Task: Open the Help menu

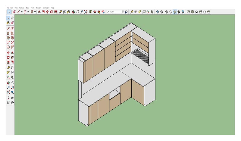Action: point(52,8)
